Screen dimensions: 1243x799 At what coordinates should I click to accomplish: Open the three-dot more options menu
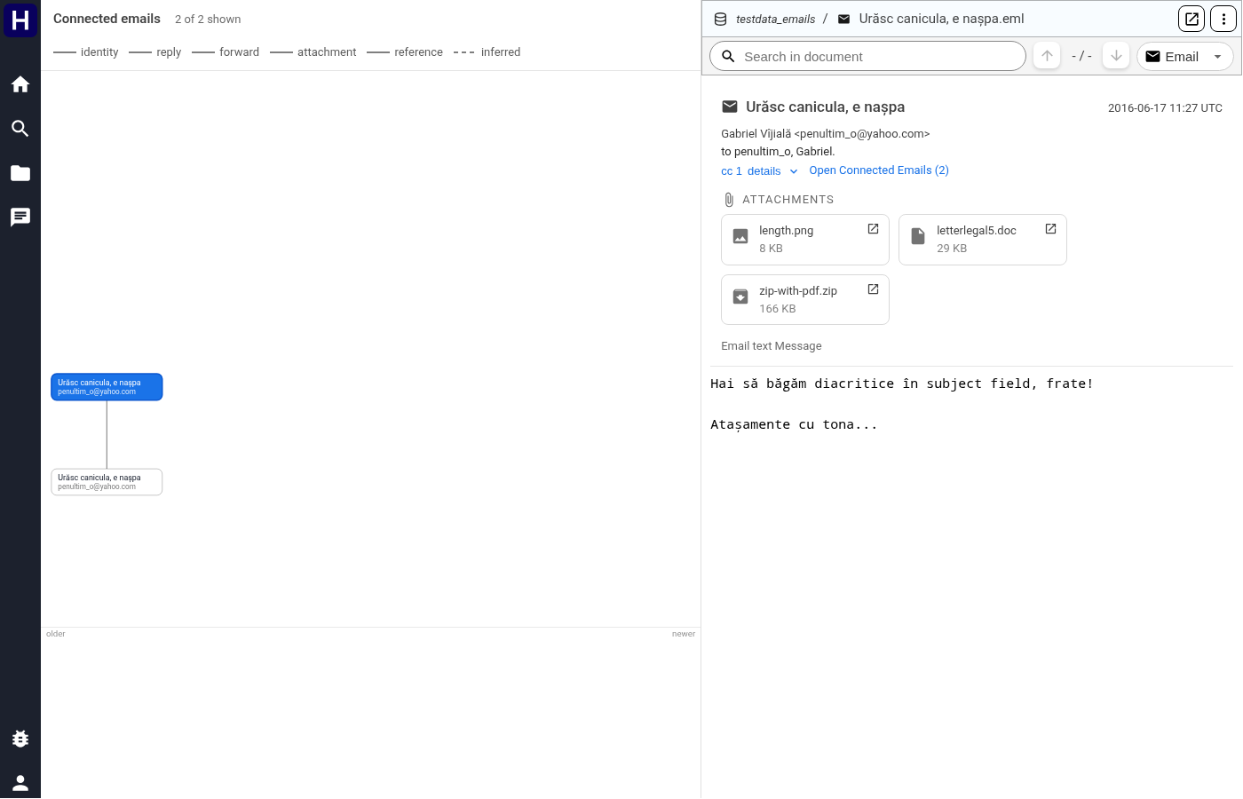1223,19
